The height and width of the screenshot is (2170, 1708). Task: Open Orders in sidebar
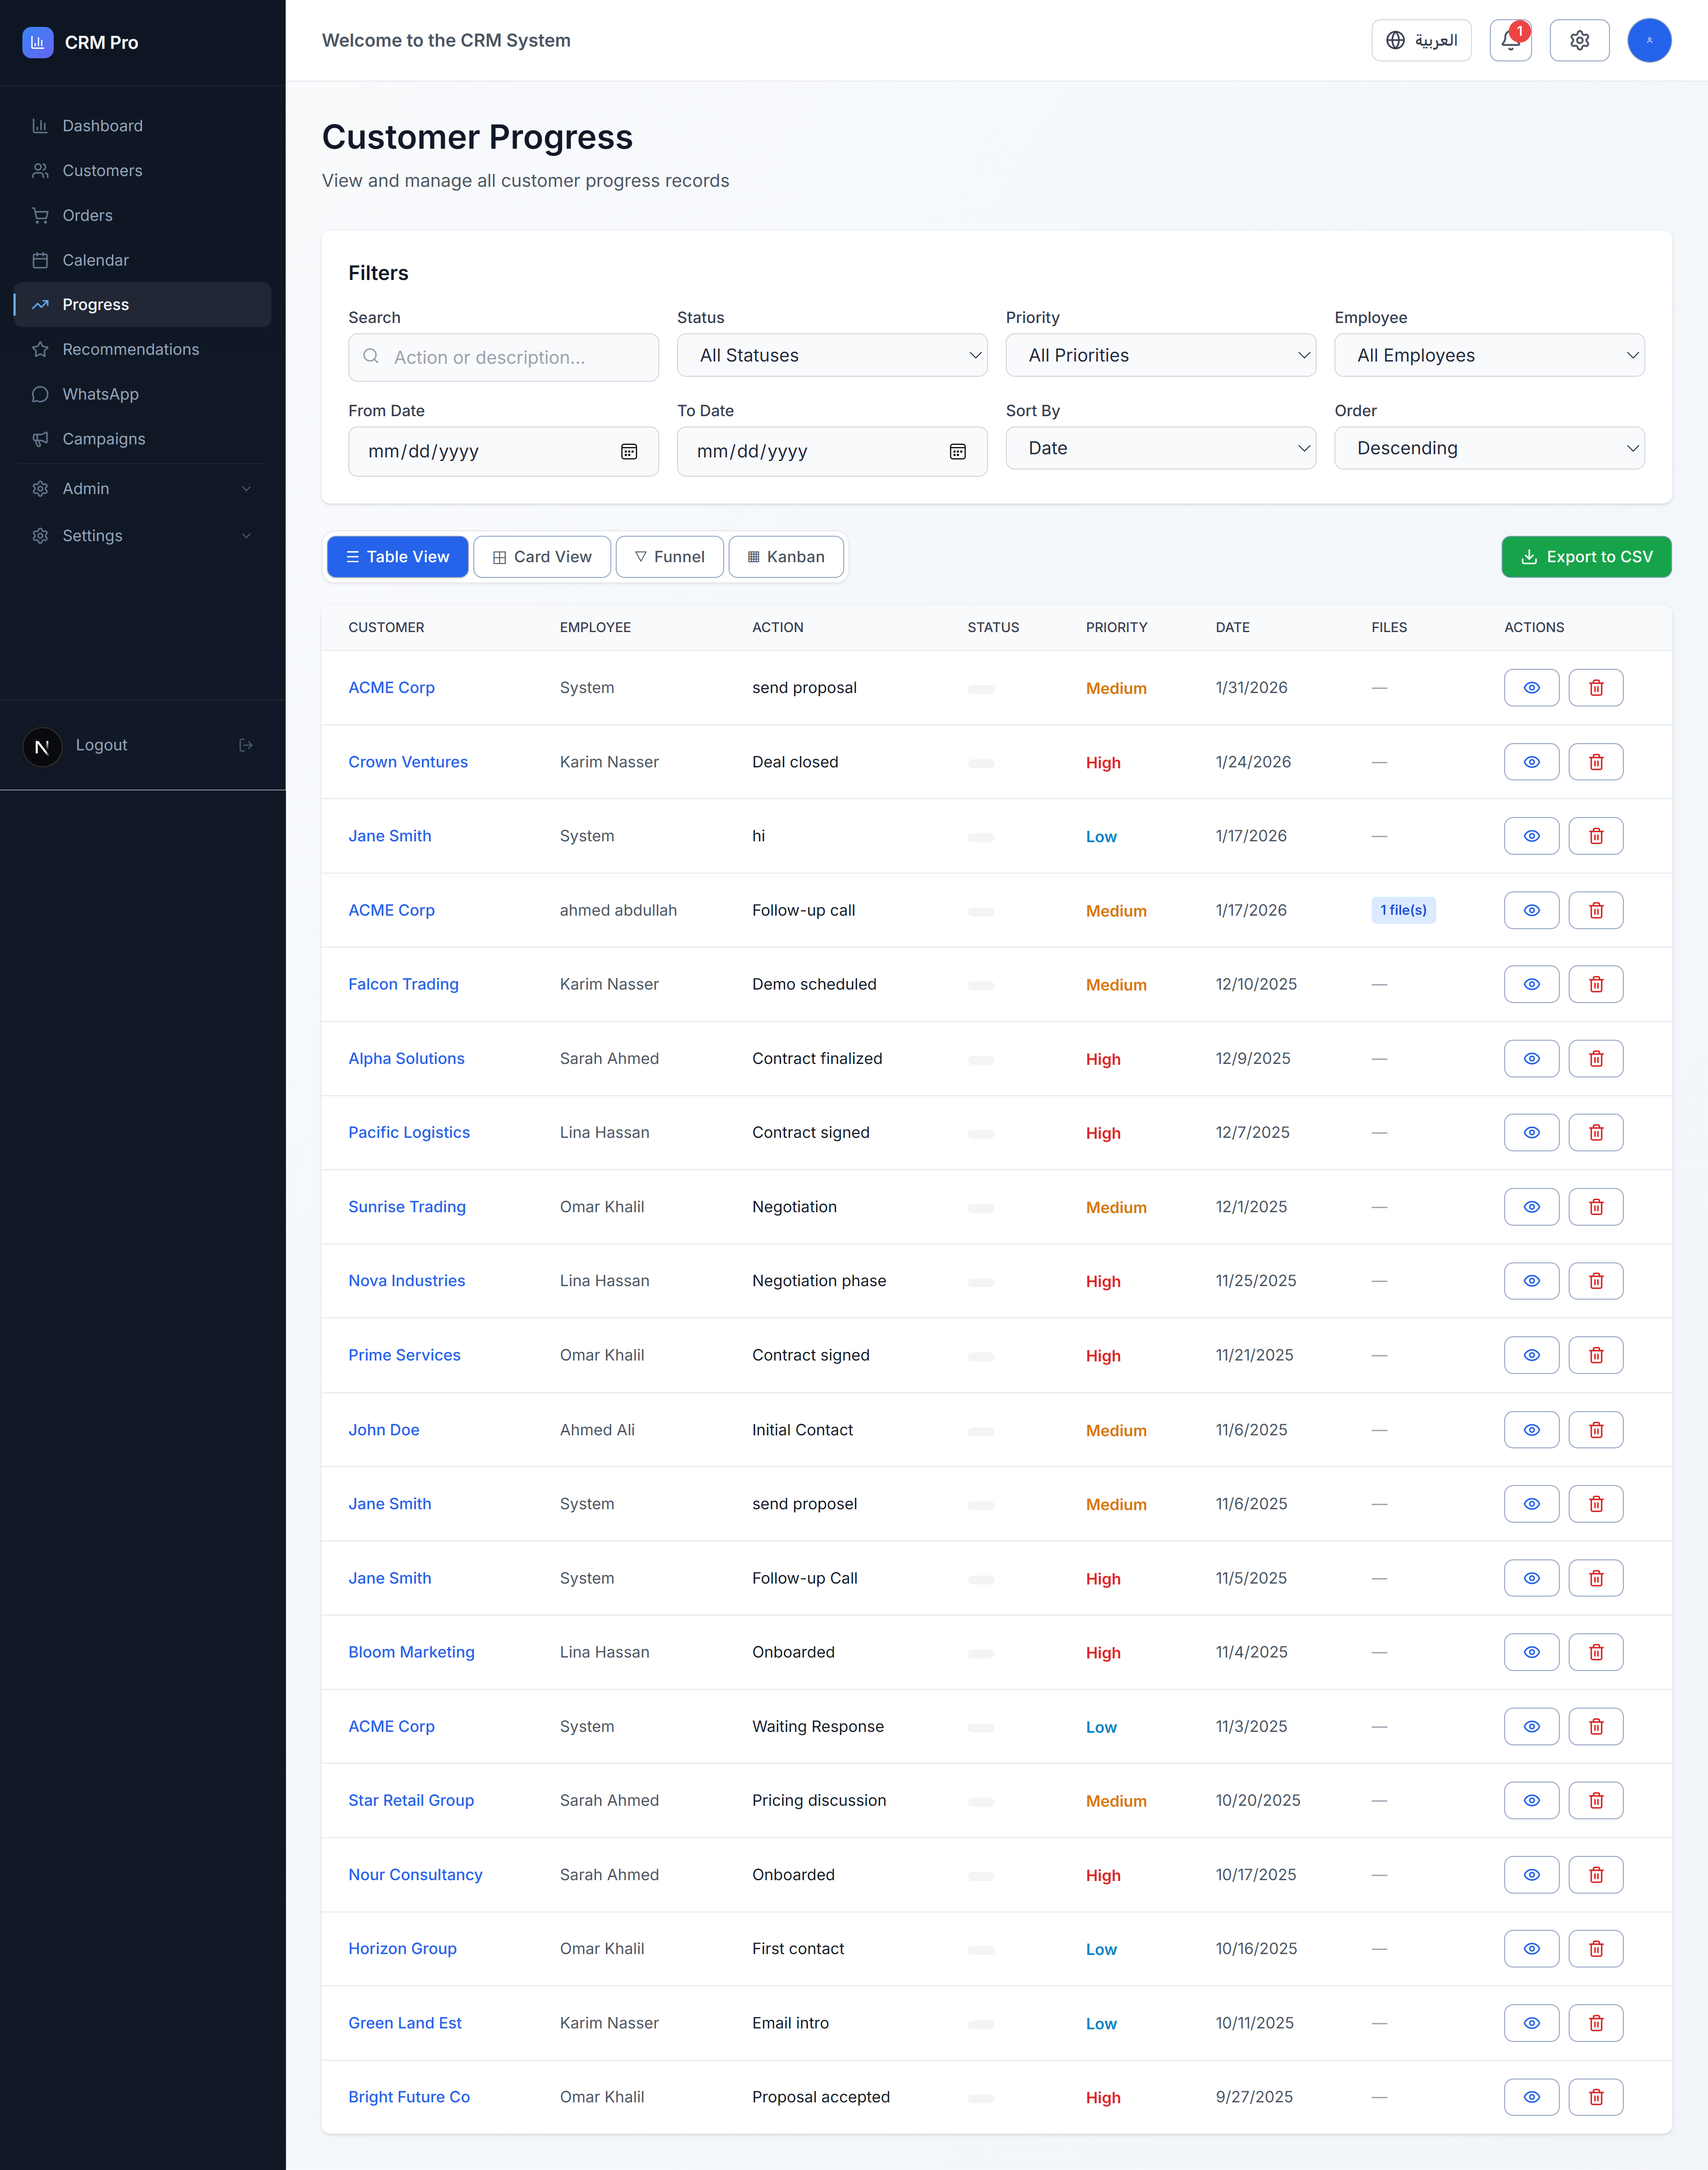pyautogui.click(x=142, y=215)
